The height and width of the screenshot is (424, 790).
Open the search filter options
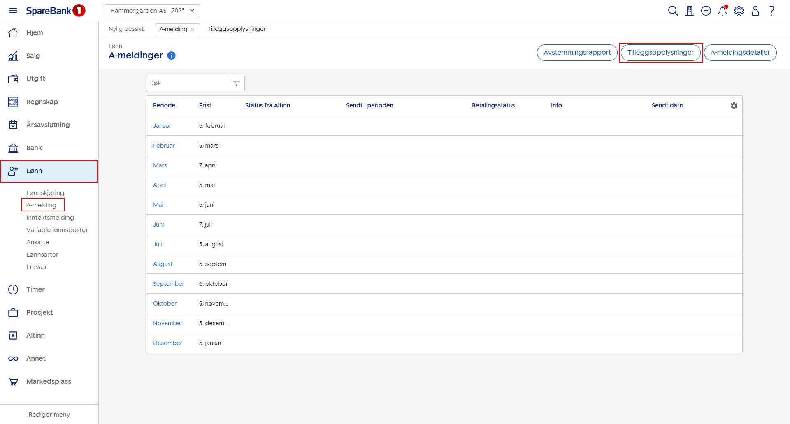(x=237, y=83)
